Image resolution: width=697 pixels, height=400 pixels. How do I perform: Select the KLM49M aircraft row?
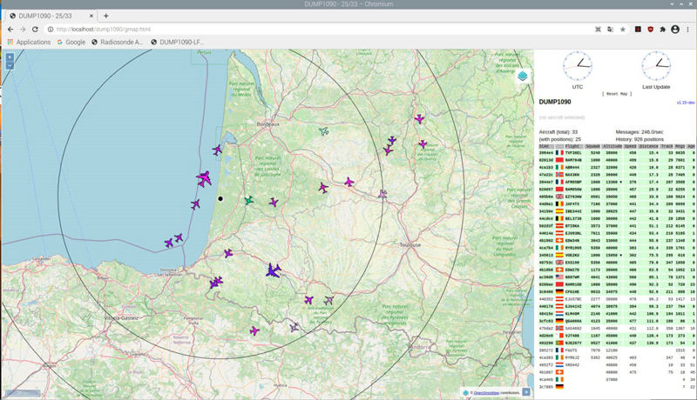[617, 314]
